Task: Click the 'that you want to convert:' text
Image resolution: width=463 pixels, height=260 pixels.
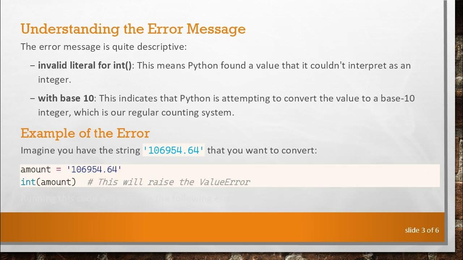Action: coord(262,150)
